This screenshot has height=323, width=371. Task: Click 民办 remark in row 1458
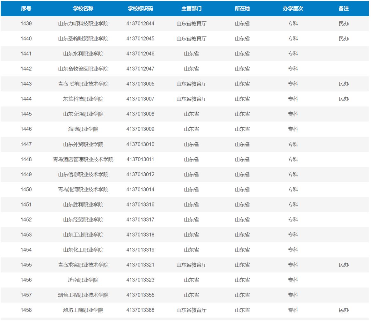click(344, 310)
